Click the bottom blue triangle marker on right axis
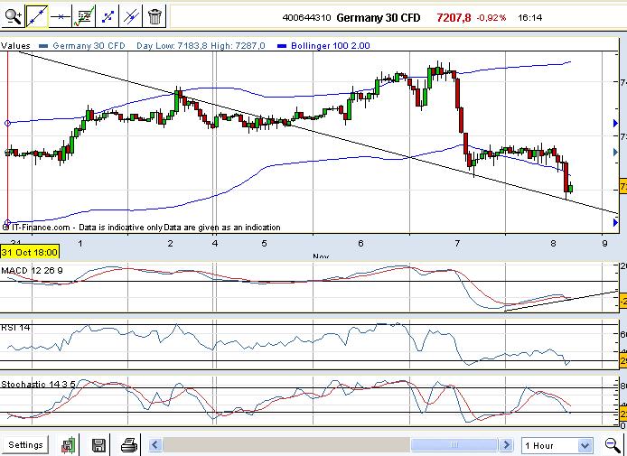Viewport: 627px width, 456px height. pos(615,222)
